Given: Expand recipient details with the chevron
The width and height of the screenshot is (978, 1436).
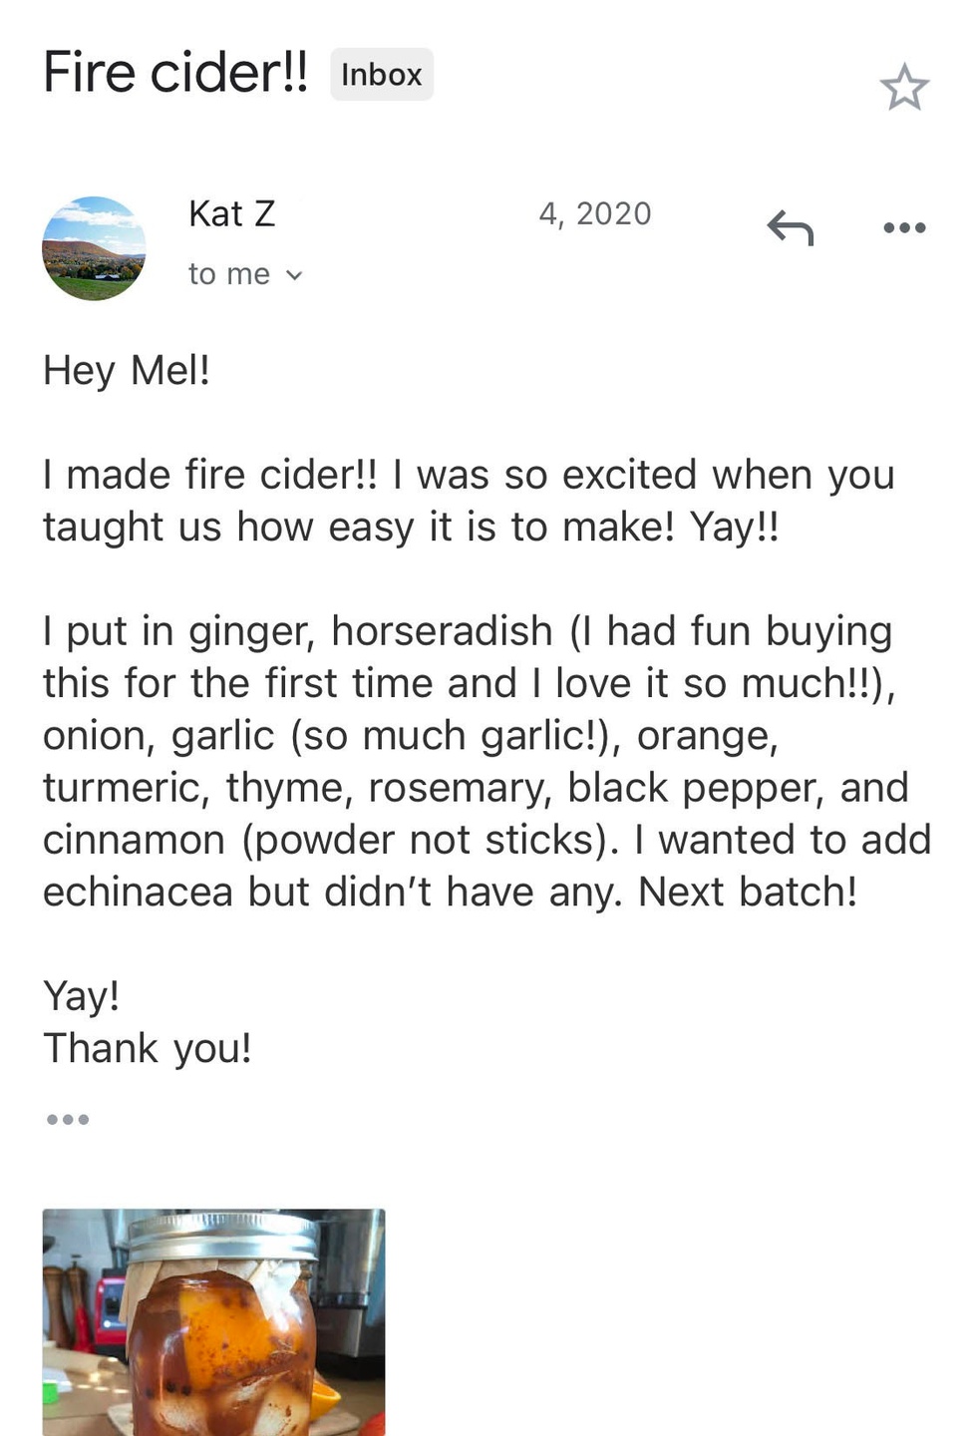Looking at the screenshot, I should pos(294,275).
